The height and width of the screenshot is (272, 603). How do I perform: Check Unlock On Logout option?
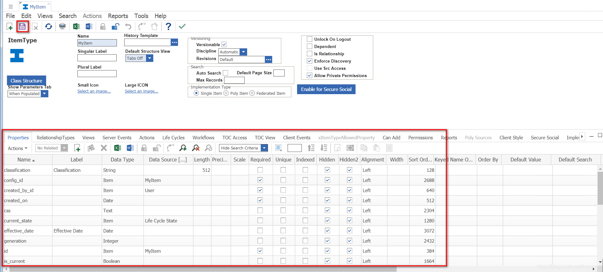tap(310, 39)
